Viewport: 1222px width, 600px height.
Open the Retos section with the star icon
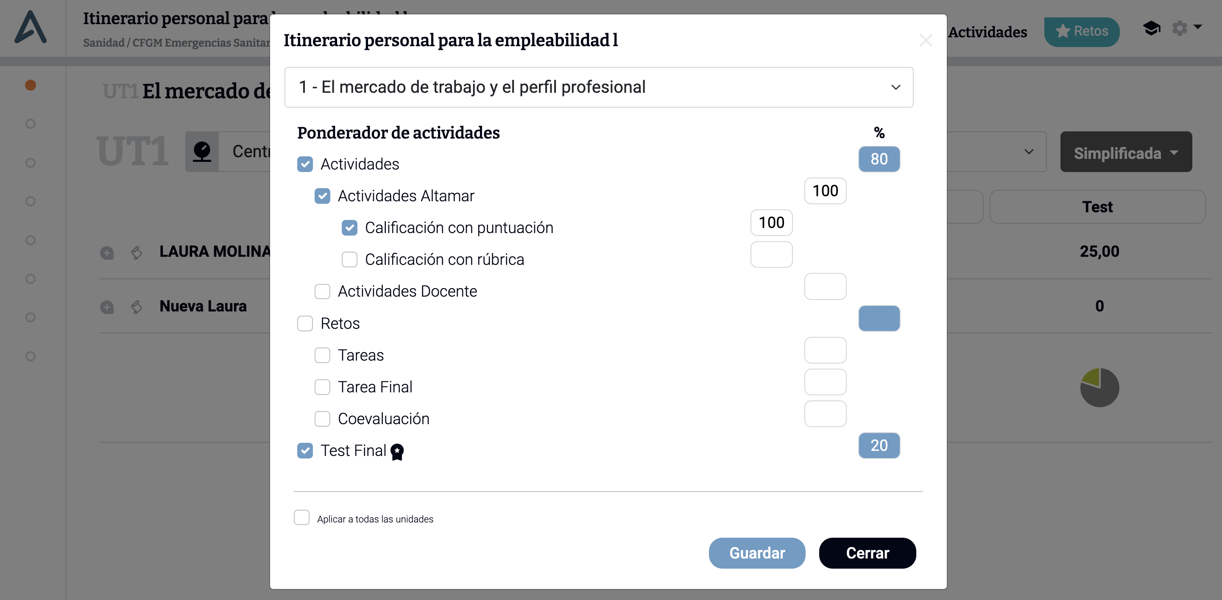pos(1082,31)
